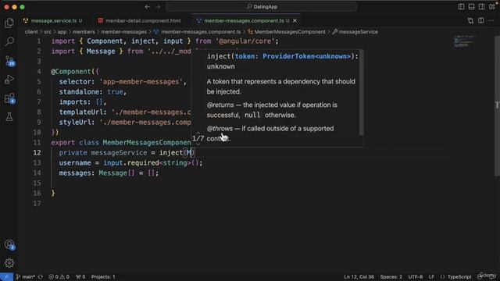Click '@angular/core' import string
This screenshot has width=500, height=281.
pos(245,41)
